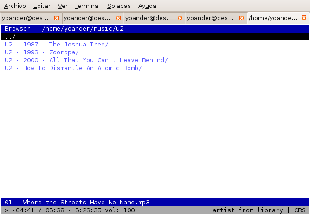Open the Solapas menu
310x223 pixels.
pos(119,6)
